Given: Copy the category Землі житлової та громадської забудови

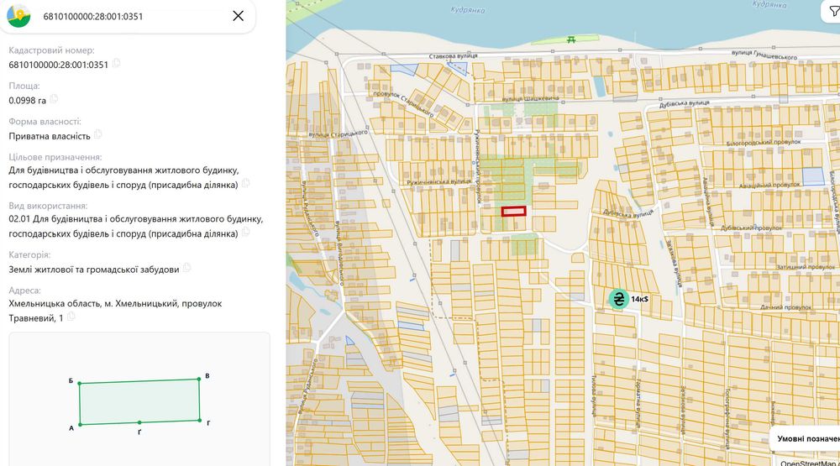Looking at the screenshot, I should pos(186,268).
